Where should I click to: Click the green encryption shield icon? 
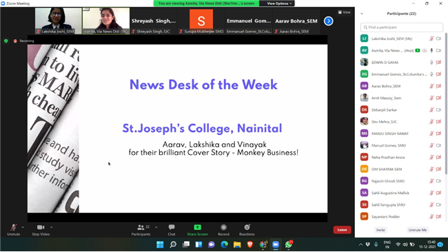pos(6,41)
